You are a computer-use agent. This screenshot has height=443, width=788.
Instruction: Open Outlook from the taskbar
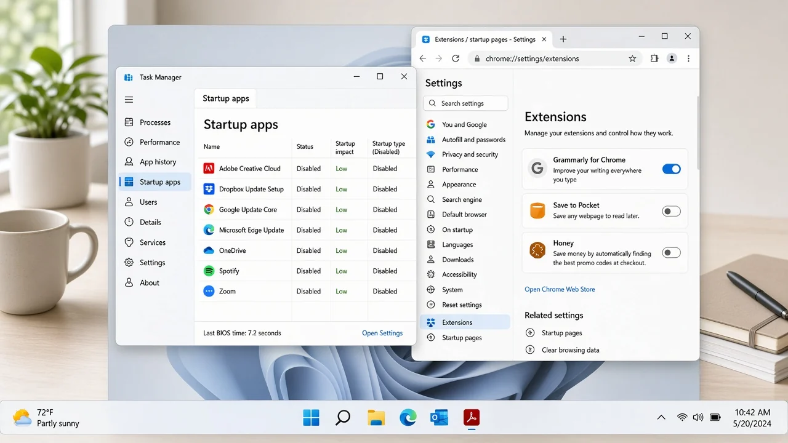coord(439,418)
